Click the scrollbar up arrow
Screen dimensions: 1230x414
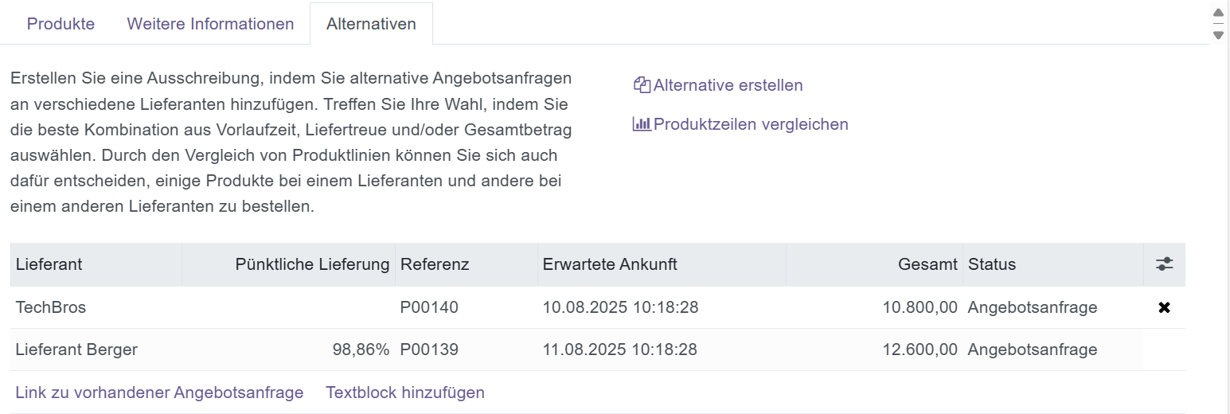[1218, 13]
